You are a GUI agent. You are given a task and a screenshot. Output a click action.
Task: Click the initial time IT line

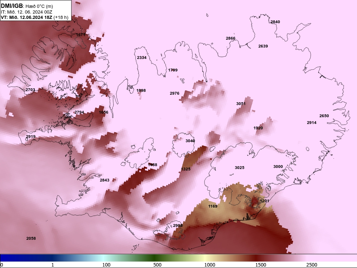tap(26, 12)
